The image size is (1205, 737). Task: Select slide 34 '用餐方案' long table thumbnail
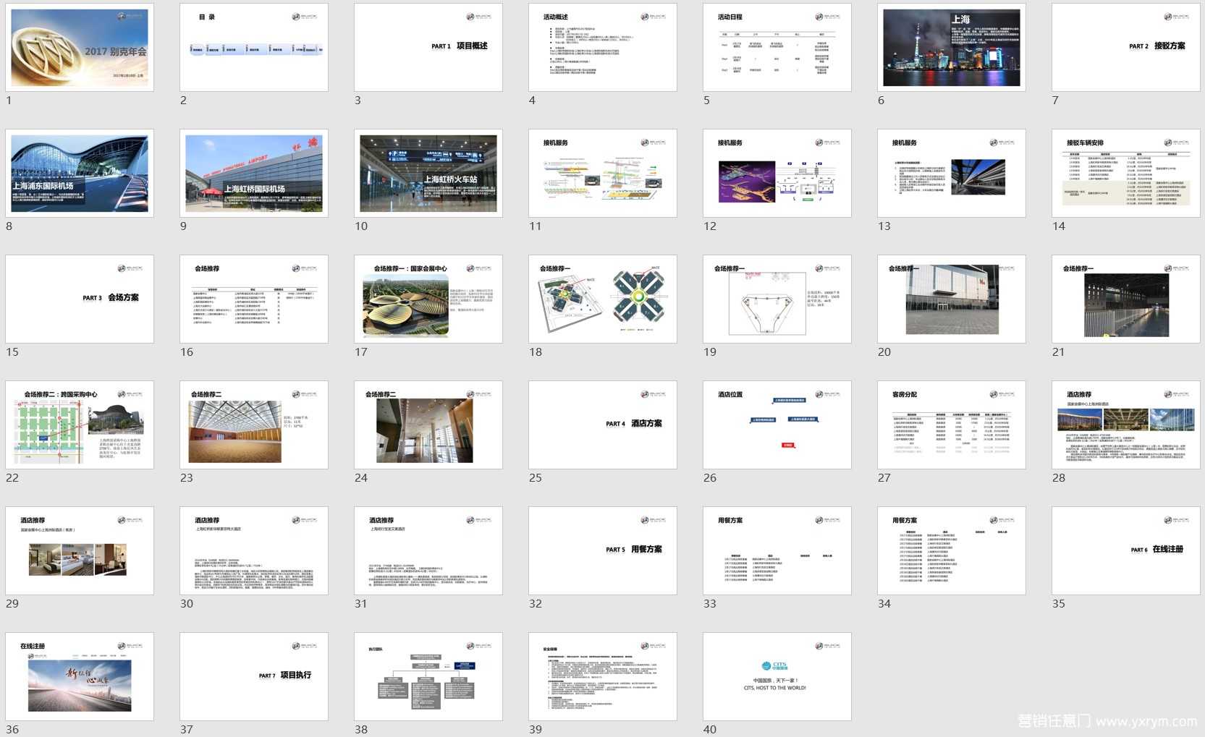952,550
